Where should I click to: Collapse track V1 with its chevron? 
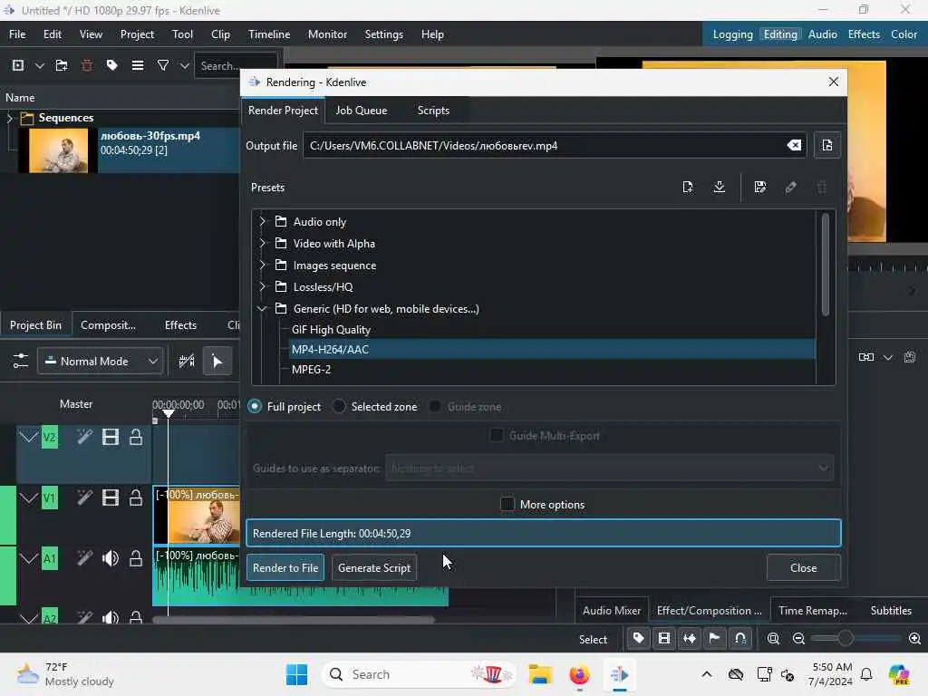pos(28,498)
